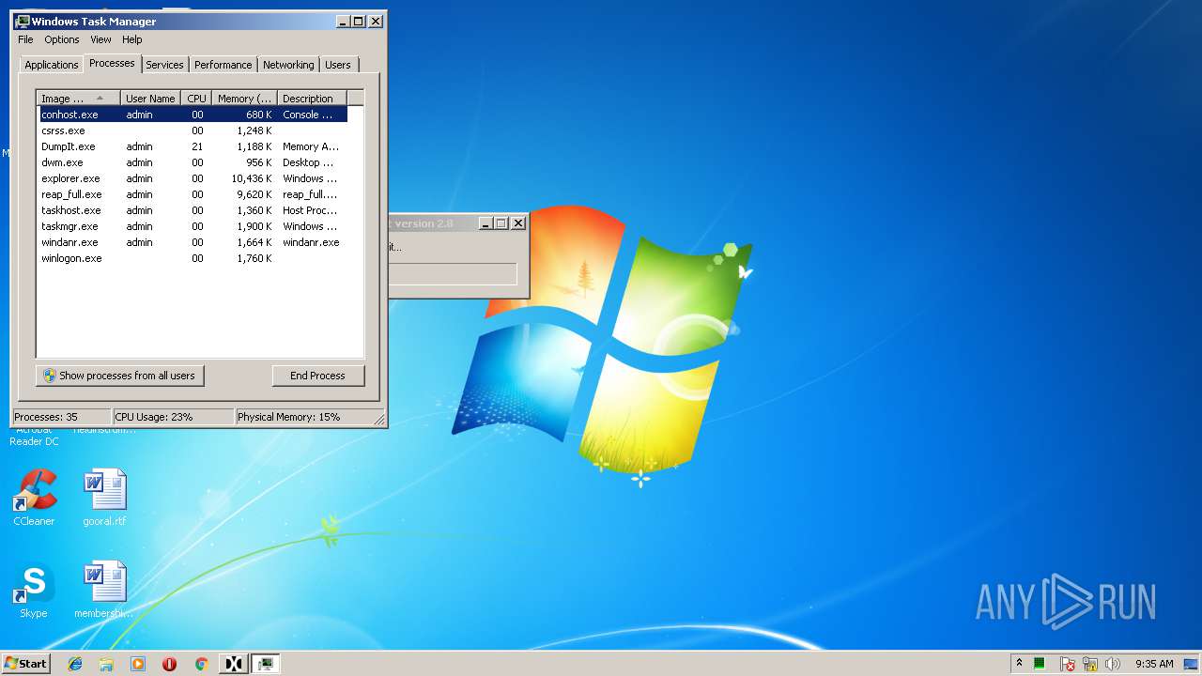Open the CCleaner desktop shortcut
The width and height of the screenshot is (1202, 676).
coord(34,499)
